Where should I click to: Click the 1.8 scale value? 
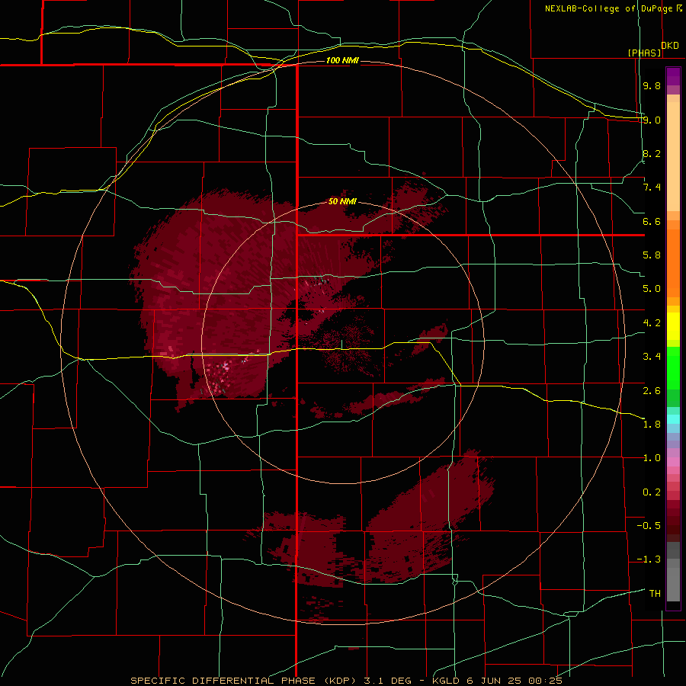652,425
